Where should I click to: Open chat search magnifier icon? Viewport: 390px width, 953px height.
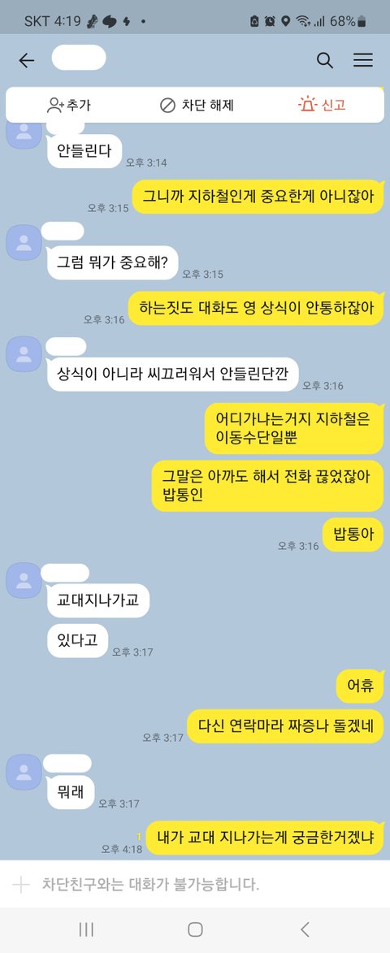tap(325, 60)
